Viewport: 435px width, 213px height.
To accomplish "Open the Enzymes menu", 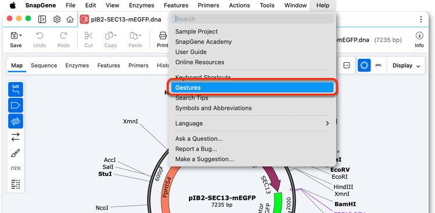I will coord(141,5).
